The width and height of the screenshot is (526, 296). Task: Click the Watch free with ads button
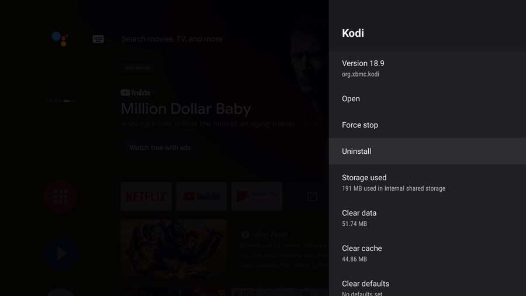[x=160, y=147]
